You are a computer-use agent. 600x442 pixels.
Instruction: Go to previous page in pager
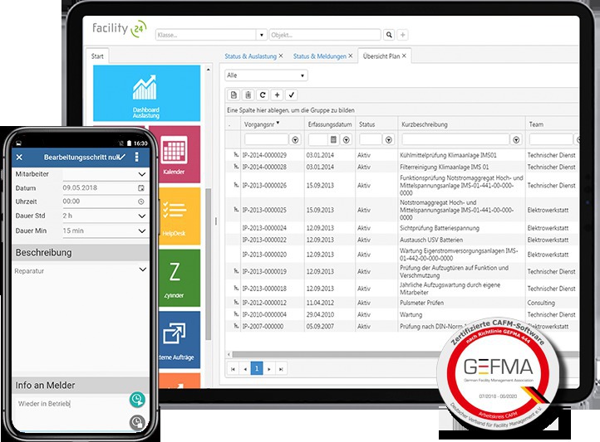click(x=245, y=369)
